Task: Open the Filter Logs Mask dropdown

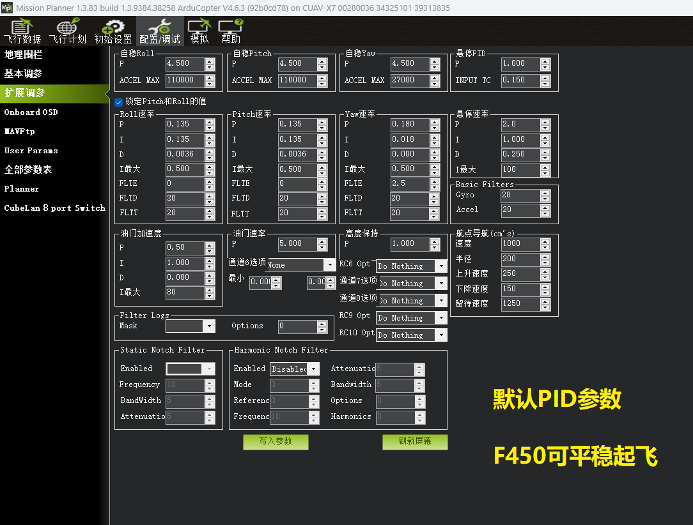Action: [209, 326]
